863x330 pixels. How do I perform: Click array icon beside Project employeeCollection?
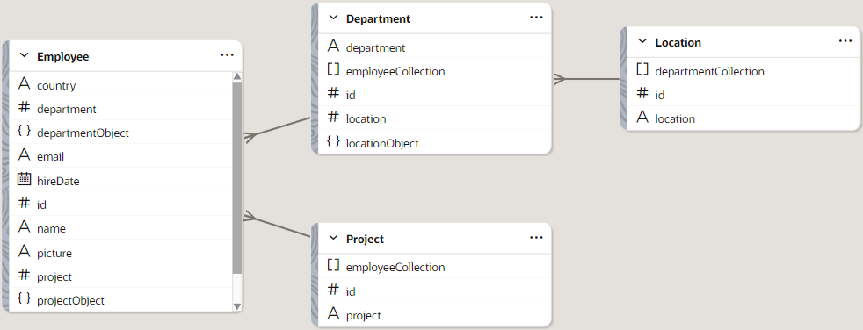click(x=333, y=266)
